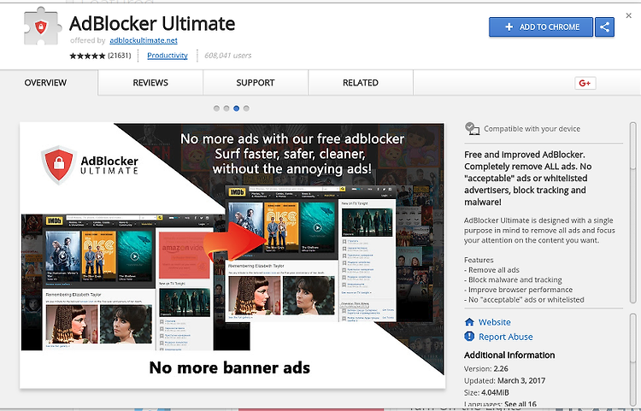The width and height of the screenshot is (641, 411).
Task: Click the AdBlocker Ultimate shield logo in screenshot
Action: click(59, 164)
